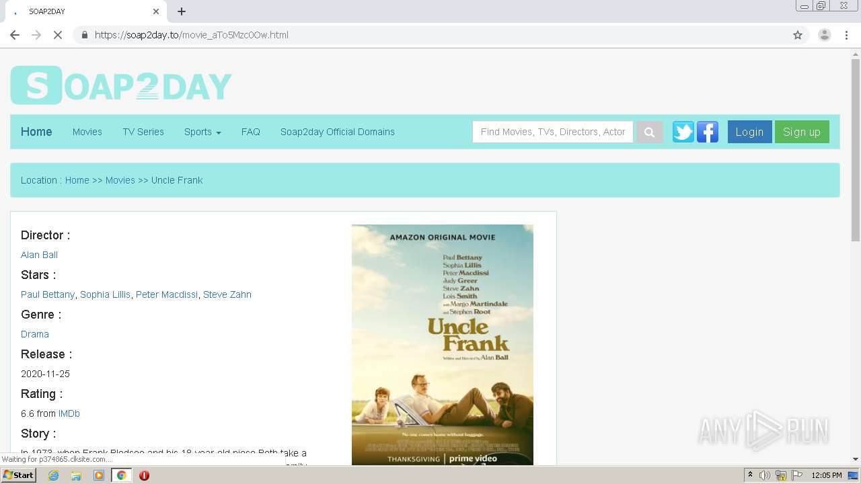
Task: View site info via the lock icon
Action: tap(84, 35)
